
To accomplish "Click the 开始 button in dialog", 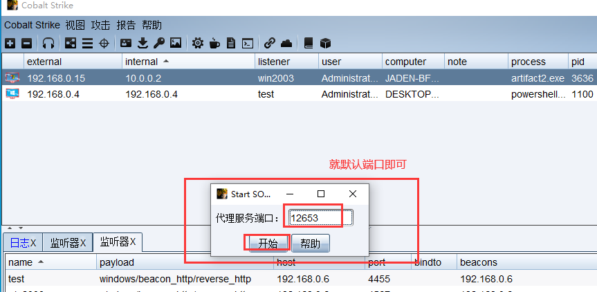I will tap(268, 244).
